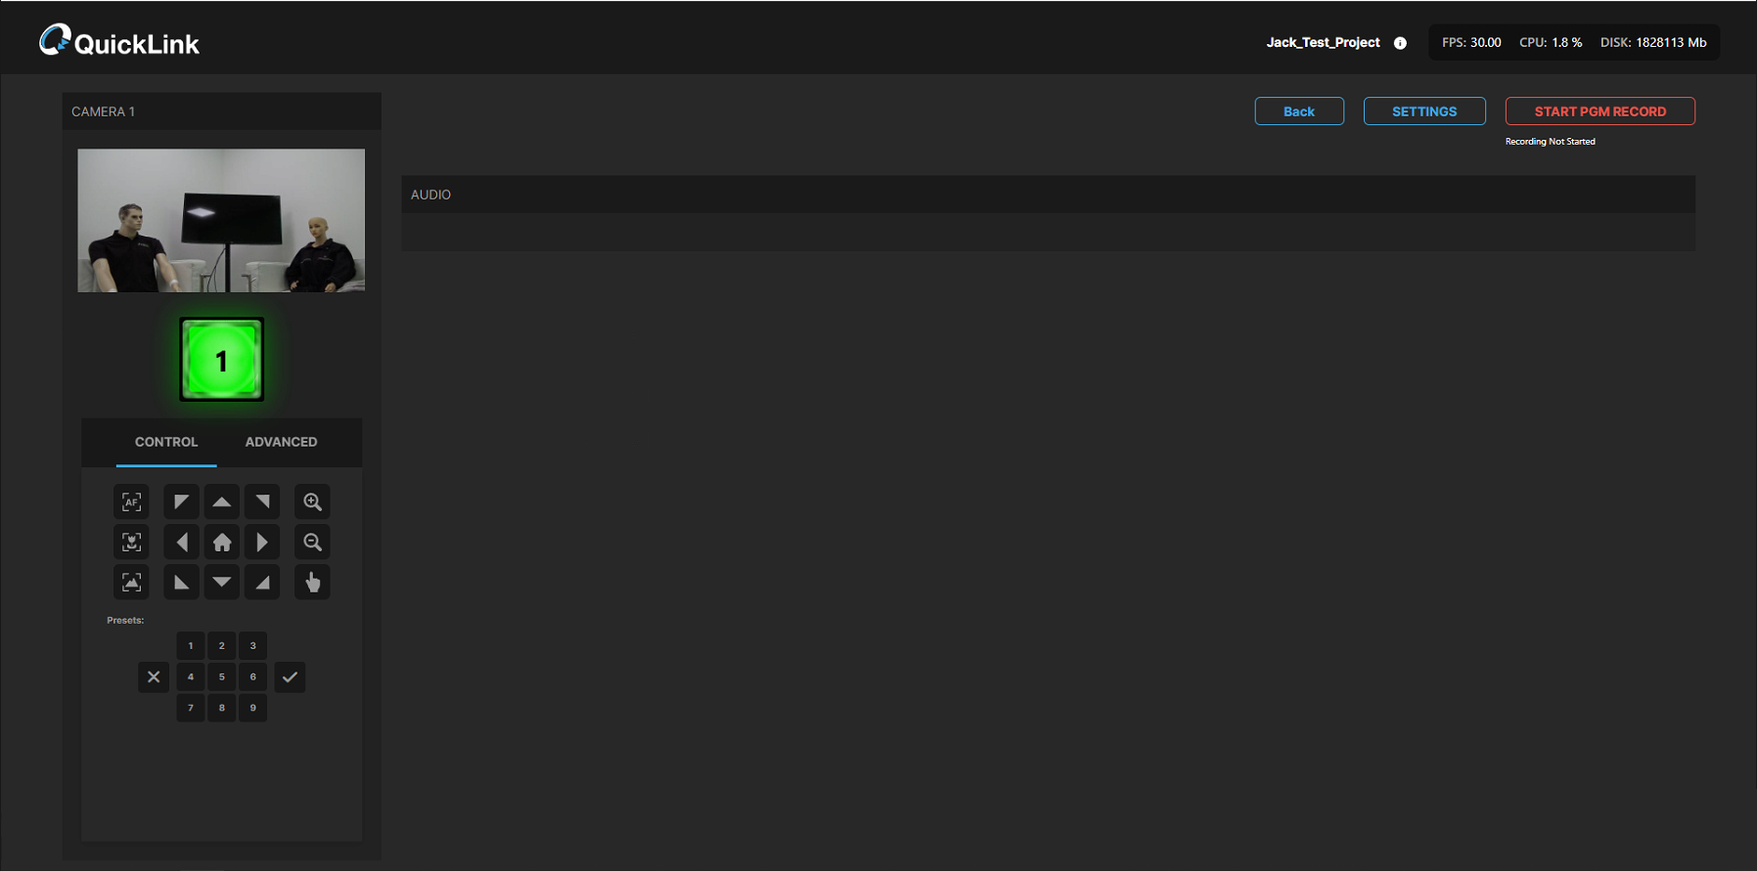Click the macro (flower) focus icon
The height and width of the screenshot is (871, 1757).
[131, 542]
